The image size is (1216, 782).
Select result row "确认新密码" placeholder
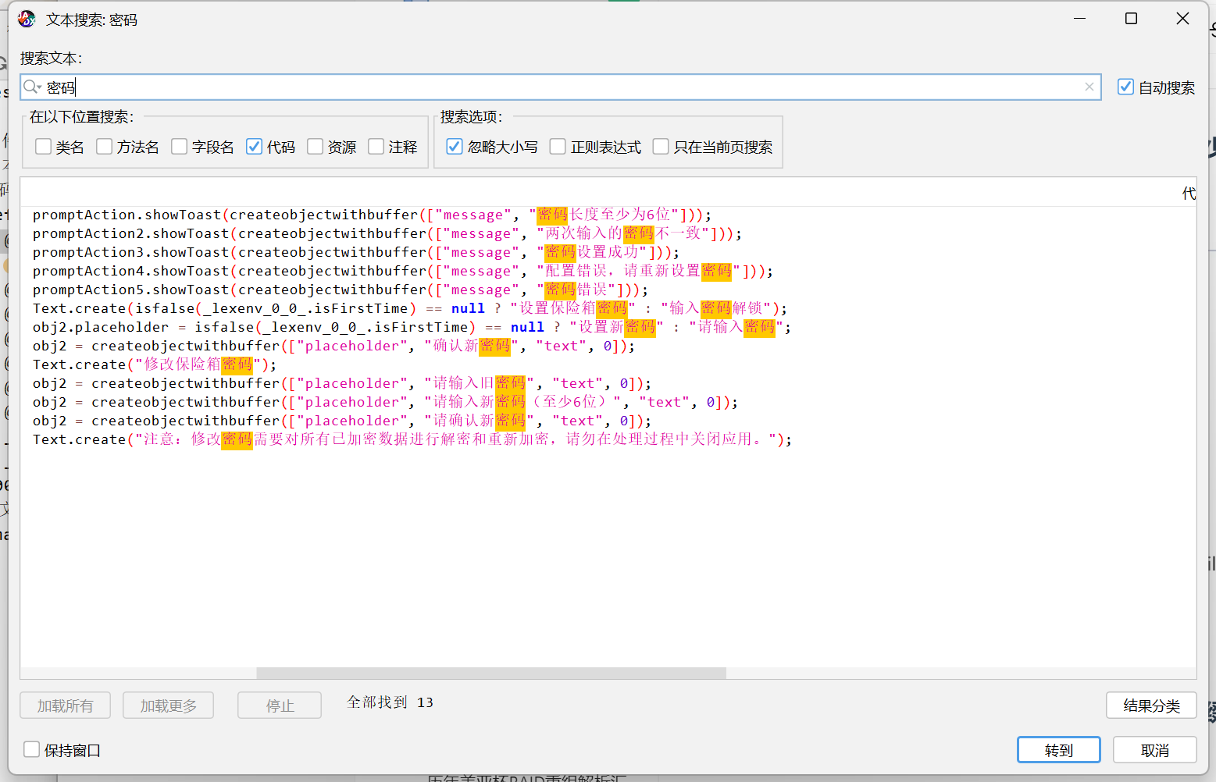(x=608, y=346)
